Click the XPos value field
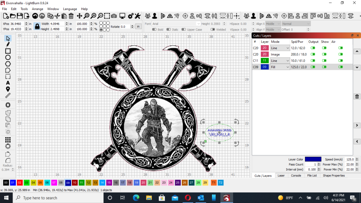Viewport: 361px width, 203px height. [17, 24]
